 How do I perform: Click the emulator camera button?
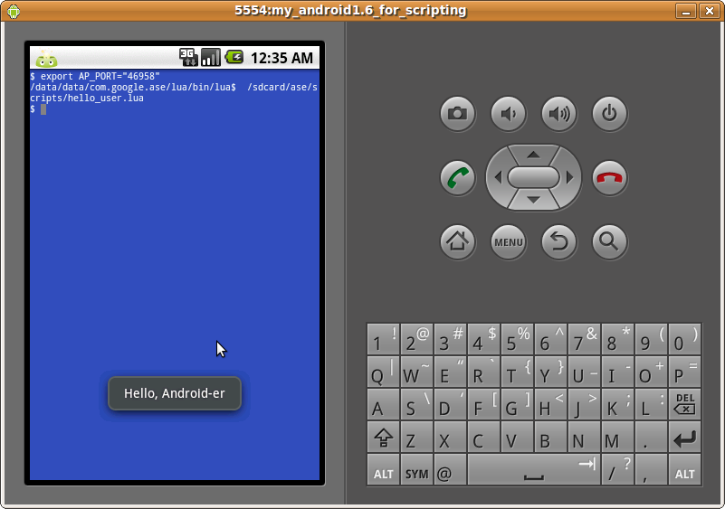click(x=457, y=114)
